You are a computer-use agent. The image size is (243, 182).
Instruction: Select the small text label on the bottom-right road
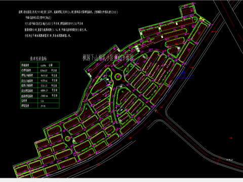230,159
